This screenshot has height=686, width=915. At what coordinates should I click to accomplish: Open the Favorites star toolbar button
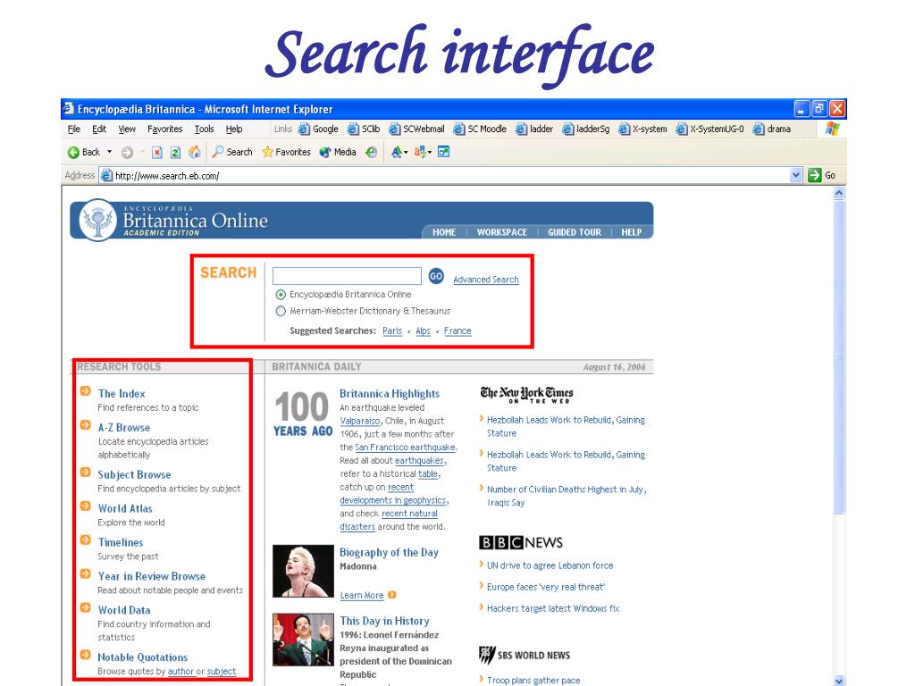(286, 152)
